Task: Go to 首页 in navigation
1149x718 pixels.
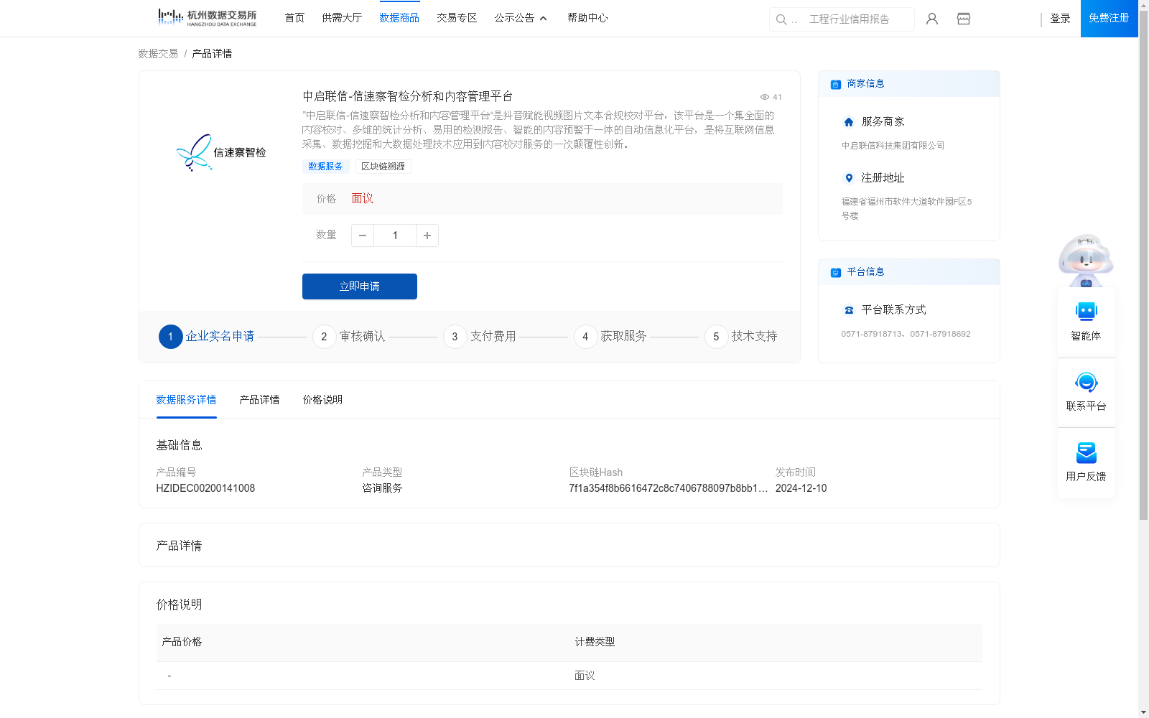Action: point(294,18)
